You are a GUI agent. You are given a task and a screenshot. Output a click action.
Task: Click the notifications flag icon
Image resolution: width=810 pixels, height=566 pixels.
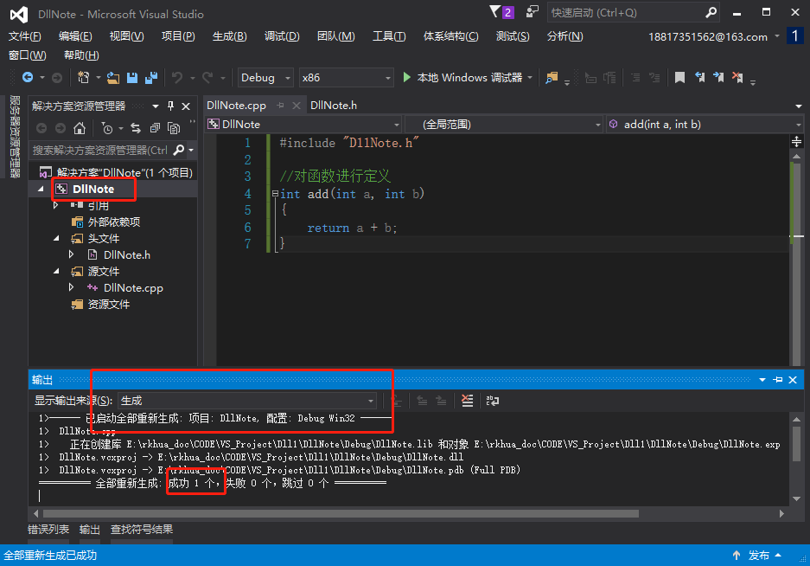point(494,12)
